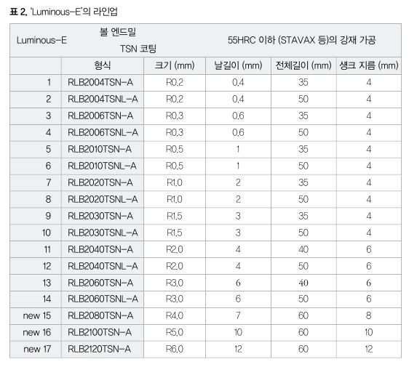The image size is (409, 367).
Task: Click row number 13 in first column
Action: tap(47, 283)
